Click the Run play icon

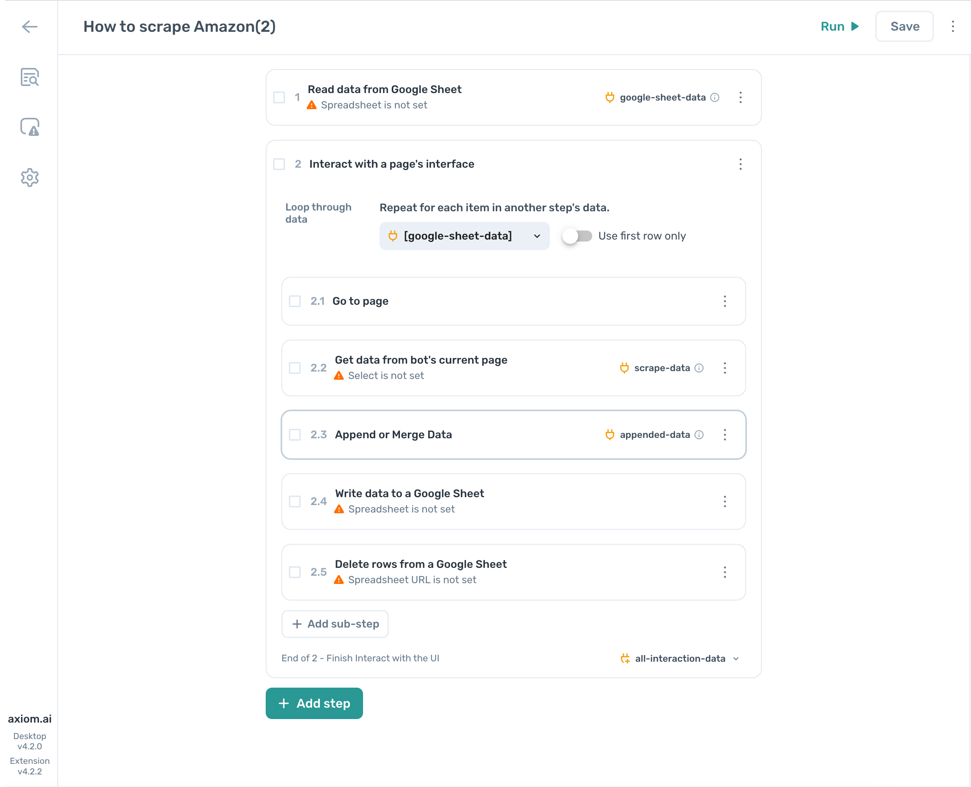click(x=855, y=27)
